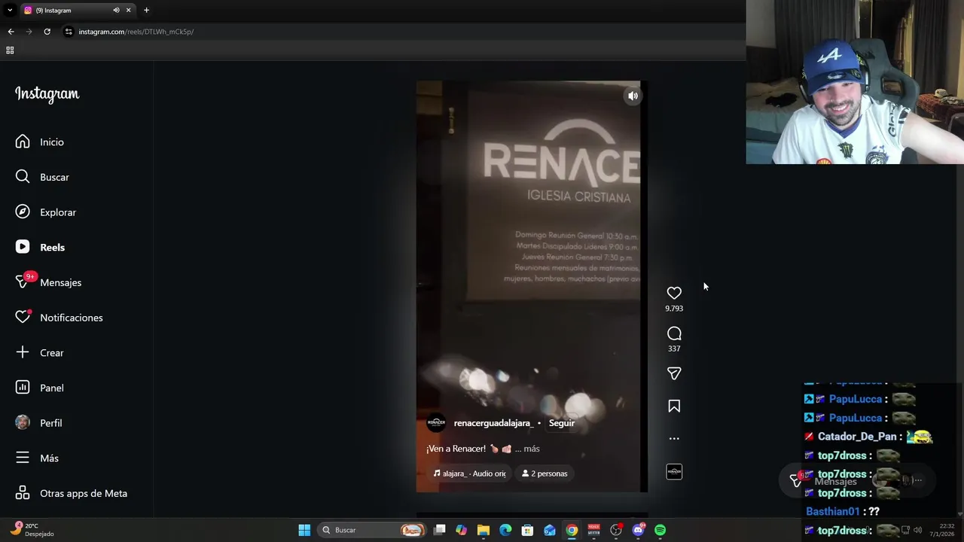
Task: Open the reel's three-dot options menu
Action: click(674, 438)
